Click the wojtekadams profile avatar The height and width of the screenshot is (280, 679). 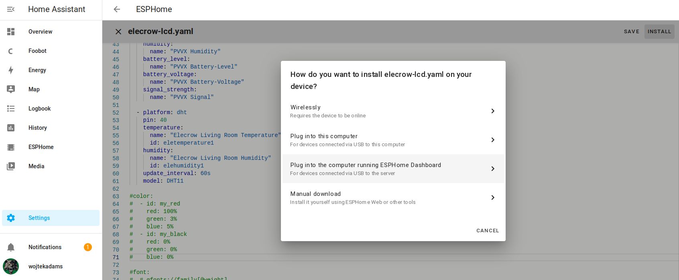pyautogui.click(x=11, y=266)
